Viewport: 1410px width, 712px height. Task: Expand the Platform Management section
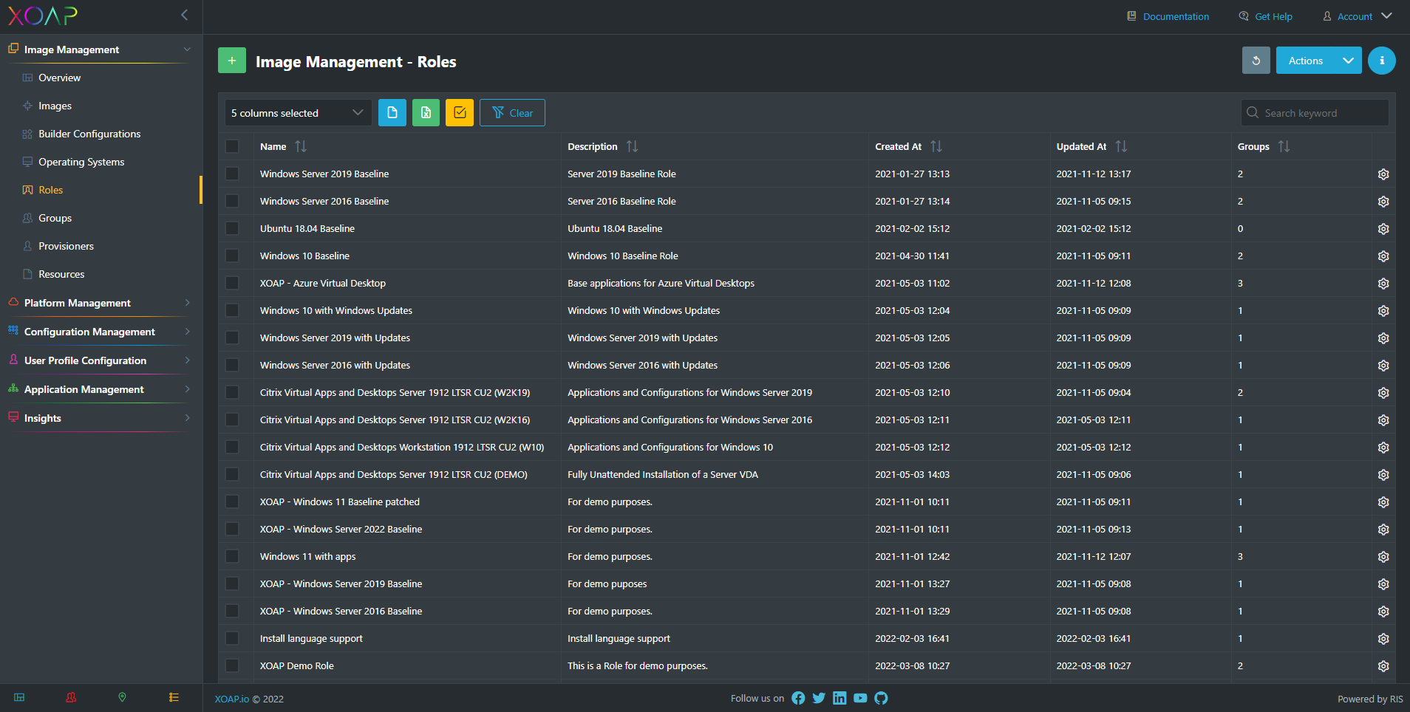[x=99, y=303]
